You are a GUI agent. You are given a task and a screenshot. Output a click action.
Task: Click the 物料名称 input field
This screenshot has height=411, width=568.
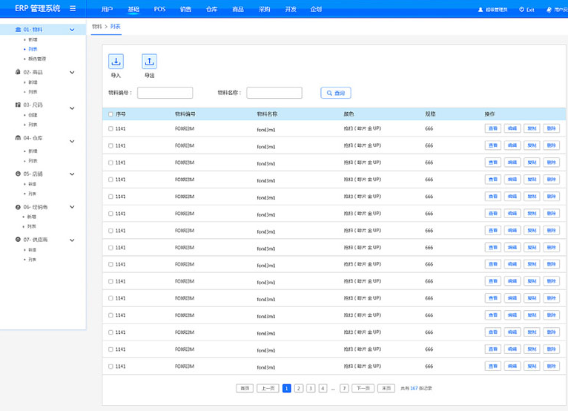coord(274,93)
